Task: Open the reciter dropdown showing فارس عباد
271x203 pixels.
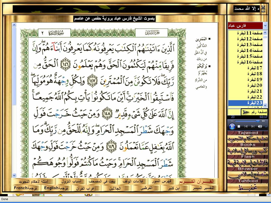Action: click(x=265, y=26)
